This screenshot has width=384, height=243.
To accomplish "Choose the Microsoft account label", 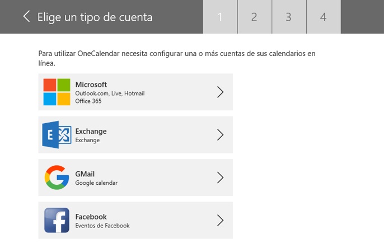I will point(91,85).
